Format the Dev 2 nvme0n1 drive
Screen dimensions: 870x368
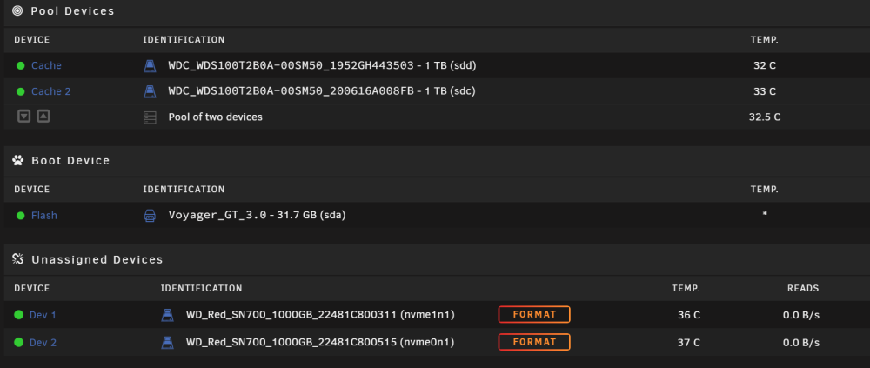(x=534, y=342)
